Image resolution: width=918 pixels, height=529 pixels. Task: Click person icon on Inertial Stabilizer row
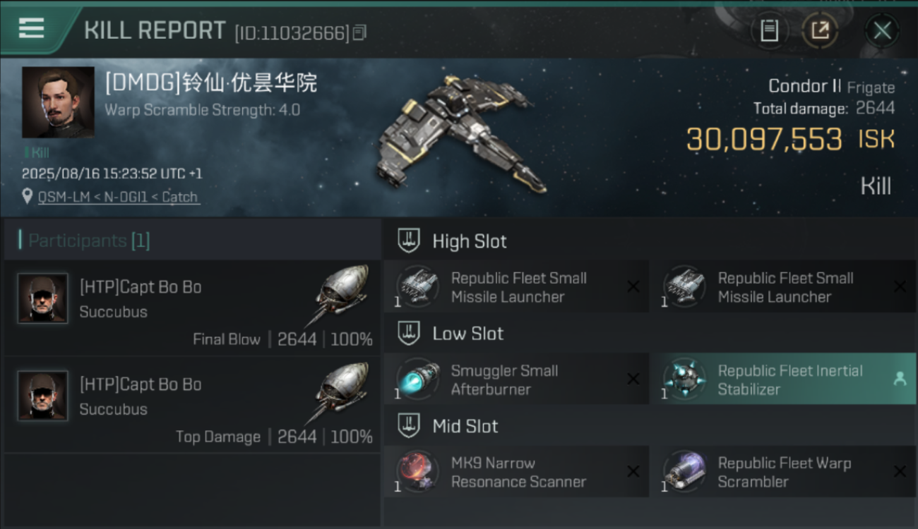tap(900, 379)
